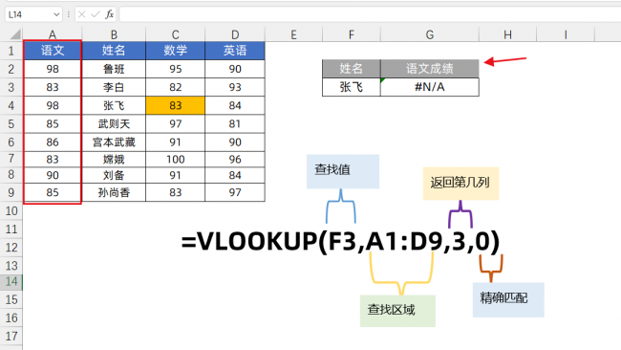Select row 17 header

pos(11,336)
